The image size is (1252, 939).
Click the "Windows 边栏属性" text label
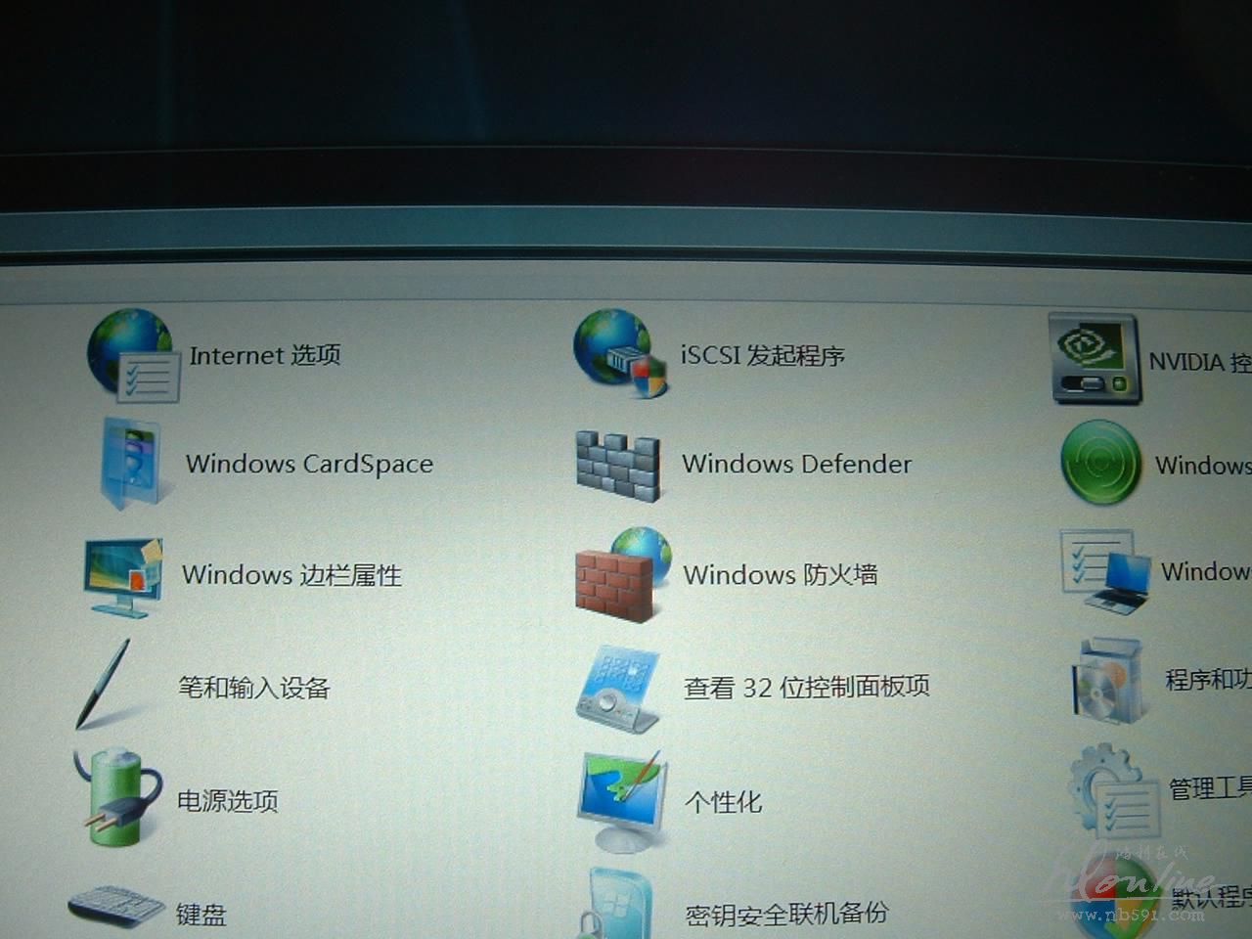tap(291, 575)
